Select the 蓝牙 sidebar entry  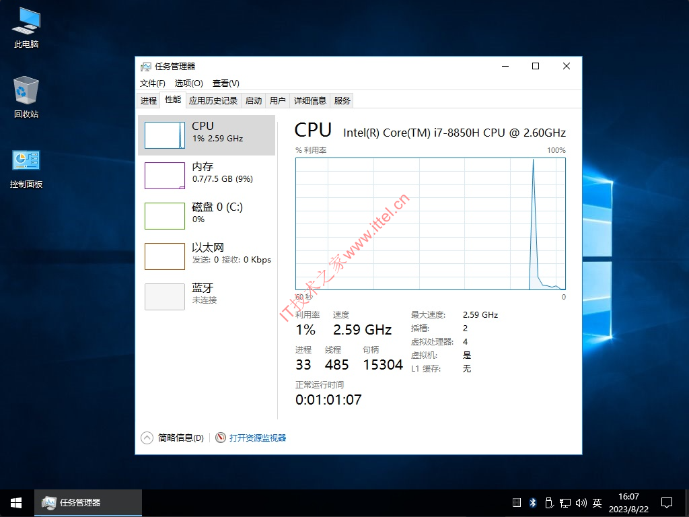(207, 297)
